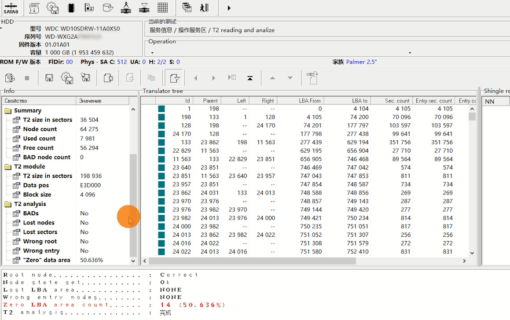Select the Wrong entry row
Image resolution: width=510 pixels, height=320 pixels.
click(66, 251)
